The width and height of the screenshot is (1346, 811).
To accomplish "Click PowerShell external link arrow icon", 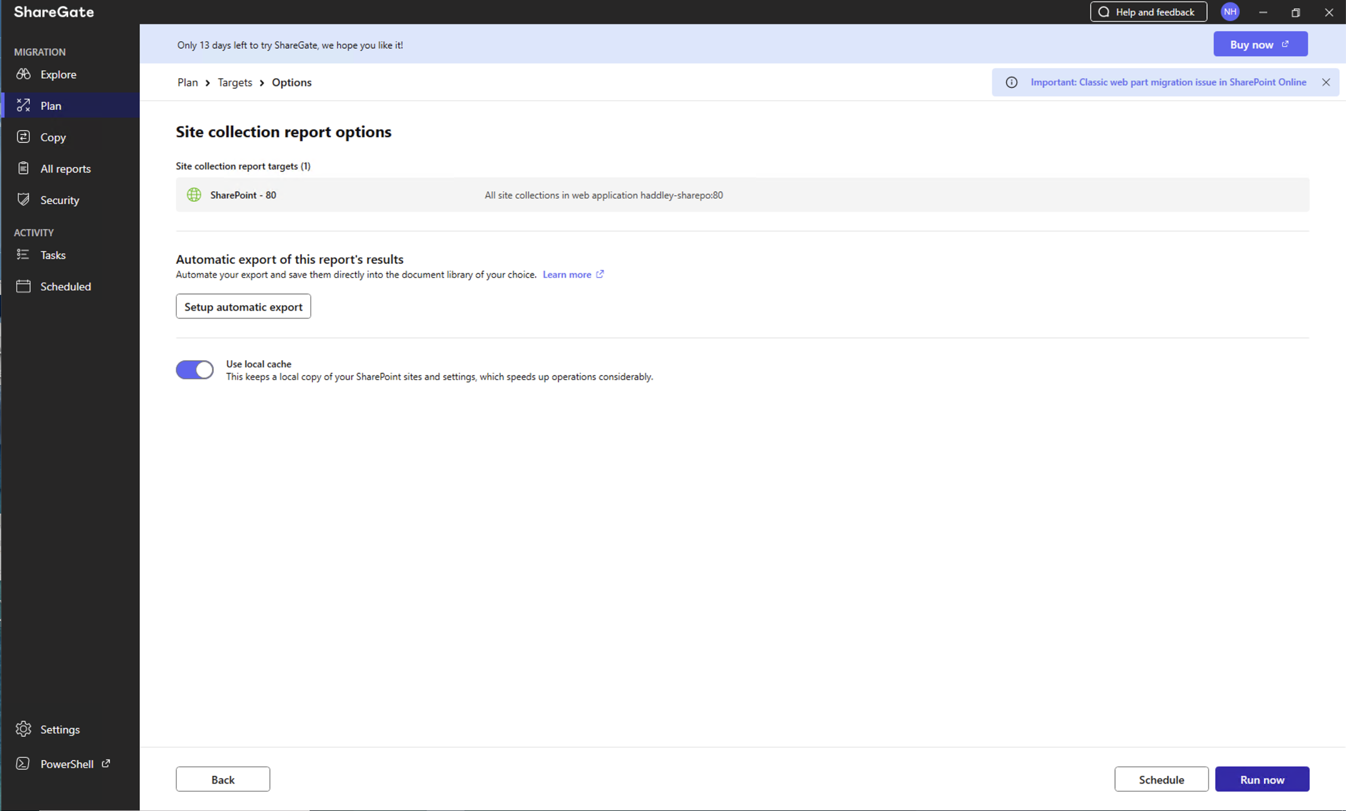I will (106, 763).
